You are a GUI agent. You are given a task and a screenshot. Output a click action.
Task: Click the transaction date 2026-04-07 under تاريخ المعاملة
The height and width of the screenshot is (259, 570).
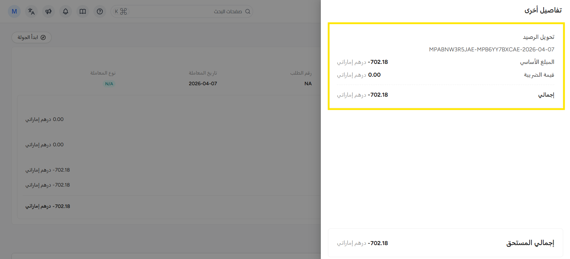[203, 83]
